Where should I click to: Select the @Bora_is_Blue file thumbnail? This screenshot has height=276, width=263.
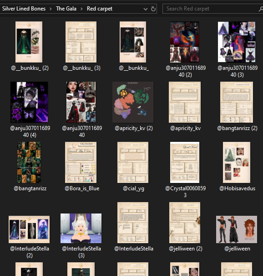pyautogui.click(x=81, y=162)
